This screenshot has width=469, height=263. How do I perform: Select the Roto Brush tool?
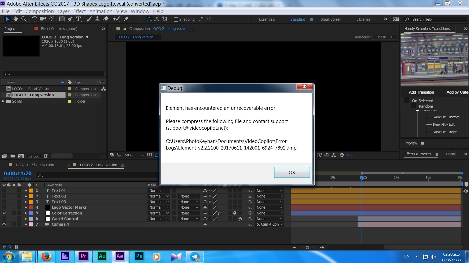(116, 19)
